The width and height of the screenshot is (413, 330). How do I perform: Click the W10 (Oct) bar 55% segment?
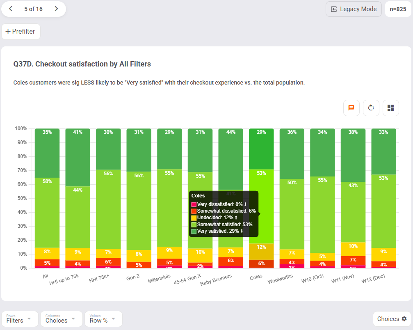(x=322, y=215)
